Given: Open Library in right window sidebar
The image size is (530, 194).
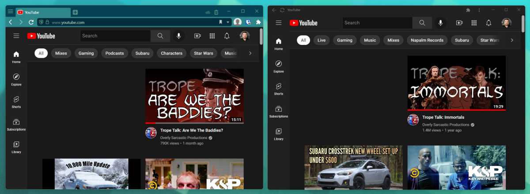Looking at the screenshot, I should click(279, 134).
